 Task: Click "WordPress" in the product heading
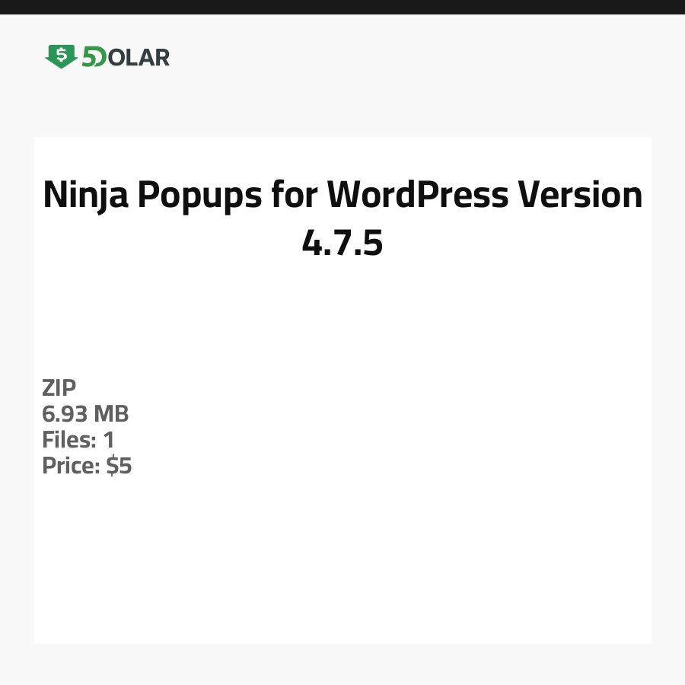pos(417,196)
